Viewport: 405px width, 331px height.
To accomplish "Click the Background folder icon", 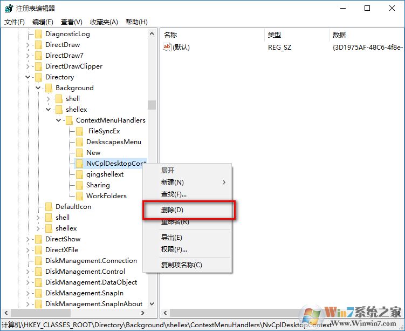I will tap(49, 88).
